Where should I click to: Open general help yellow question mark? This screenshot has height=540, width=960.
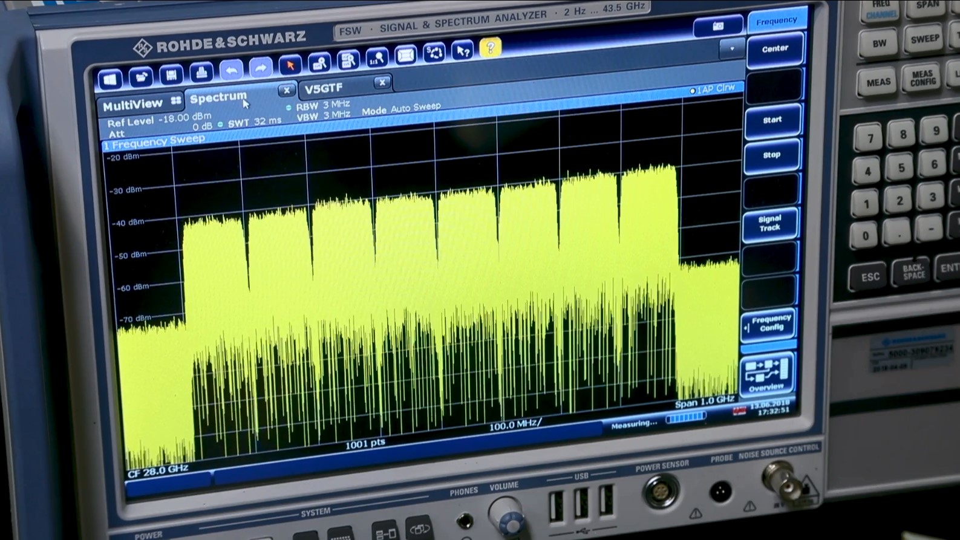click(x=491, y=48)
